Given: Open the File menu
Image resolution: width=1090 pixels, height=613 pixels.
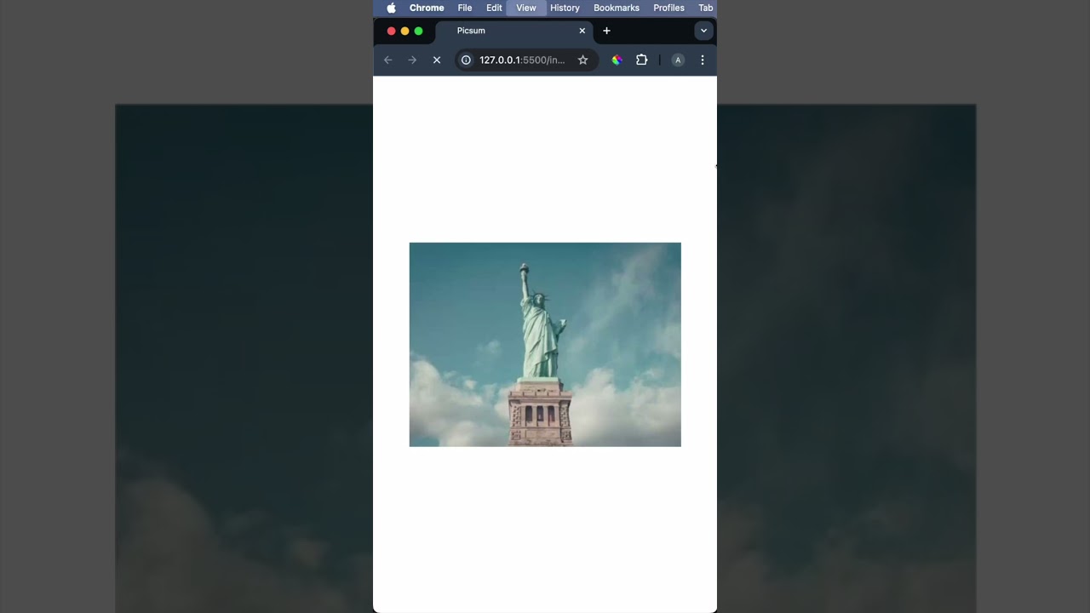Looking at the screenshot, I should point(465,8).
